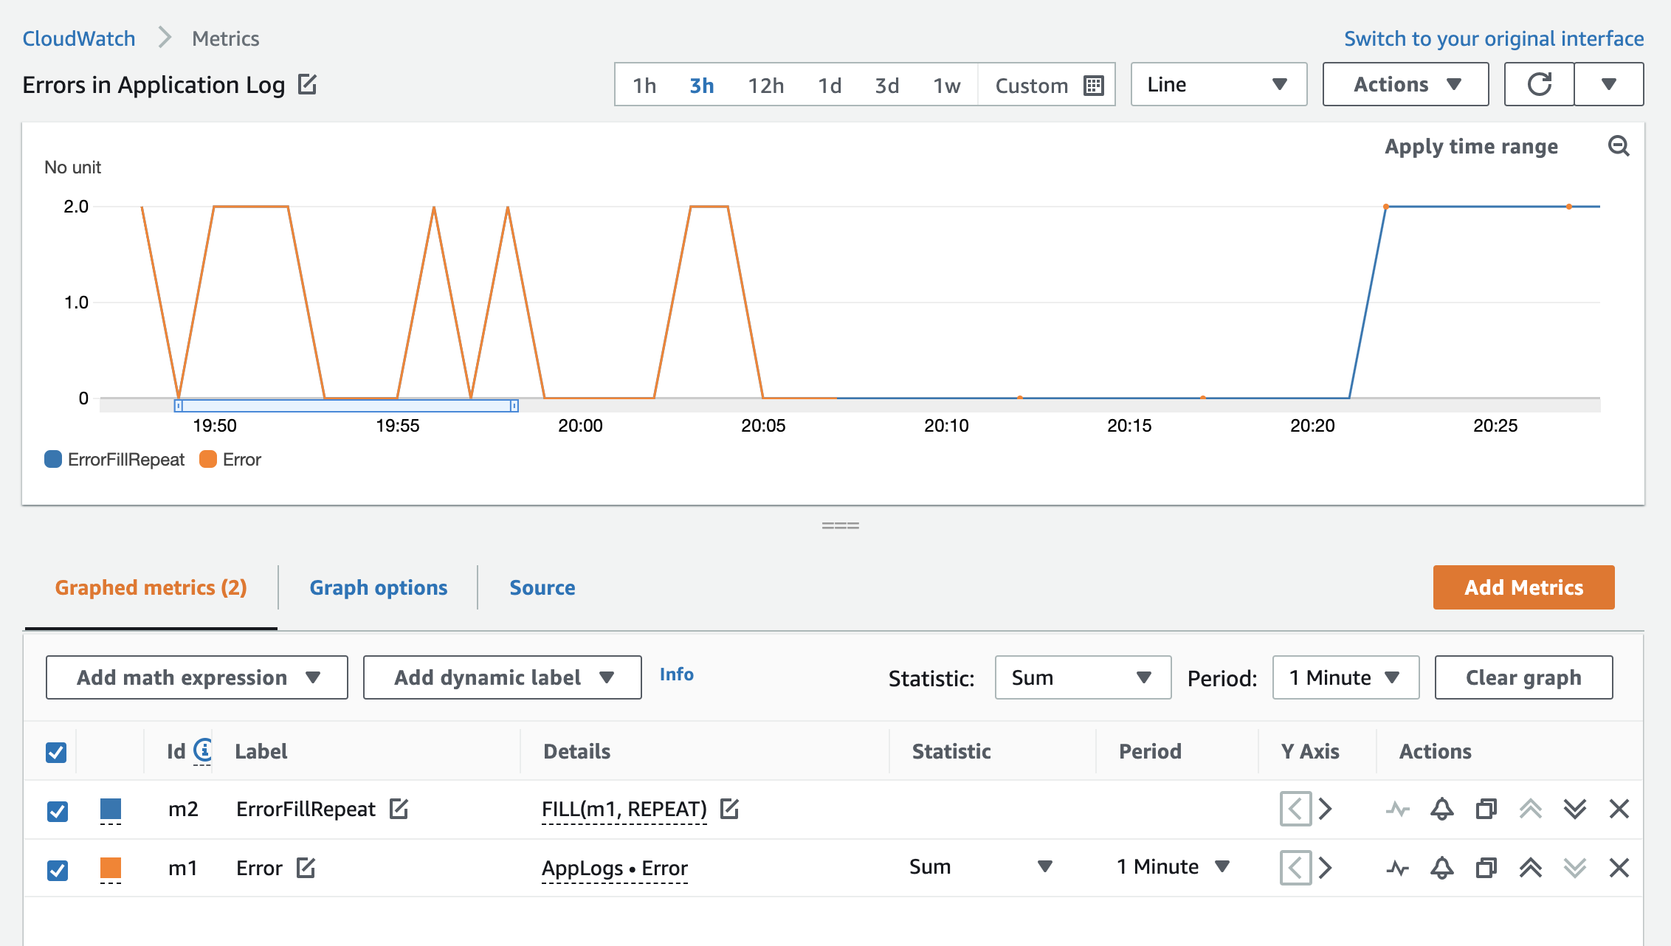
Task: Uncheck the ErrorFillRepeat metric checkbox
Action: (57, 811)
